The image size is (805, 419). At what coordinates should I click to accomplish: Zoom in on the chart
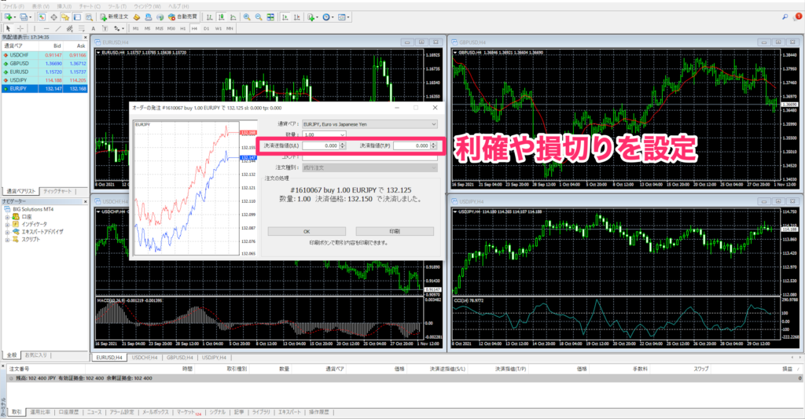point(247,17)
